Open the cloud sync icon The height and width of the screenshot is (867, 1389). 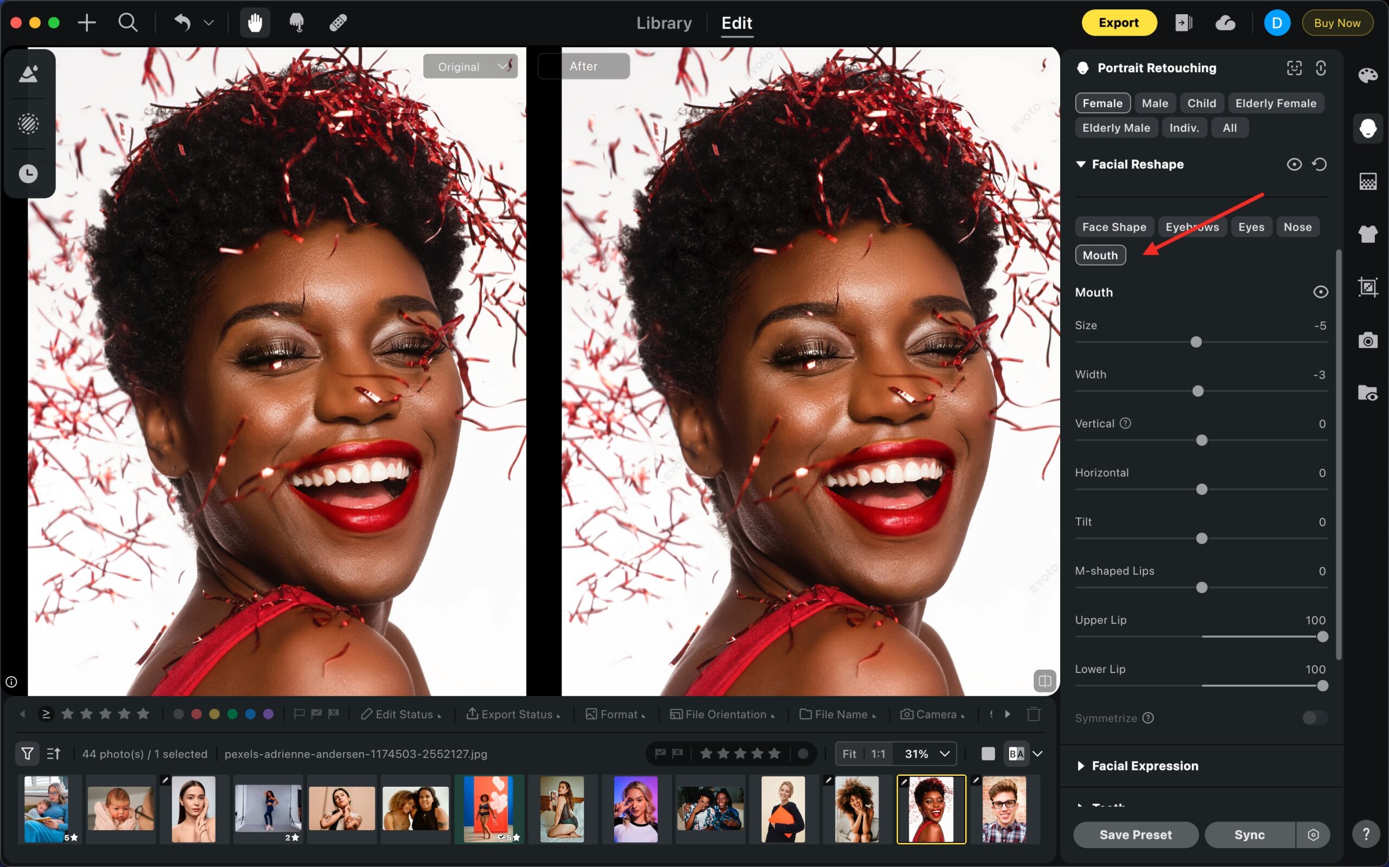click(x=1225, y=23)
